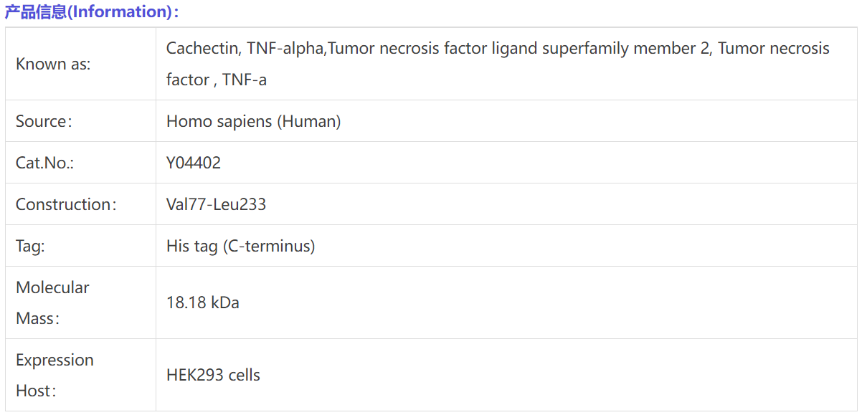Screen dimensions: 862x415
Task: Click the "Cat.No.:" row label
Action: click(45, 163)
